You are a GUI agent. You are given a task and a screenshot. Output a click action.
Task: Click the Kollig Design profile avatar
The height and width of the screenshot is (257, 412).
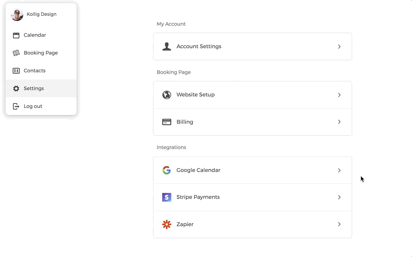point(17,15)
